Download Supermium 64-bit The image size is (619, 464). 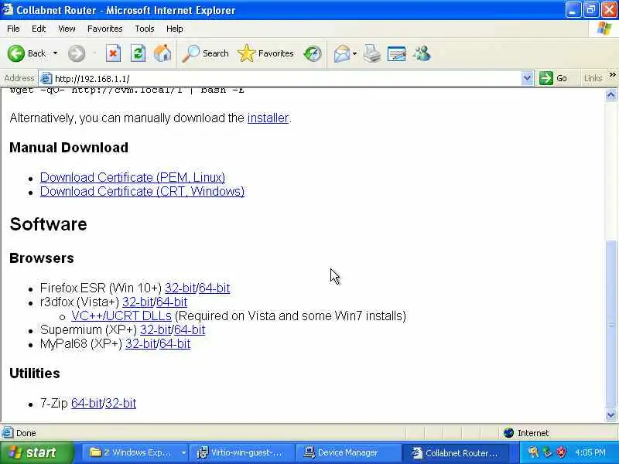pyautogui.click(x=190, y=330)
